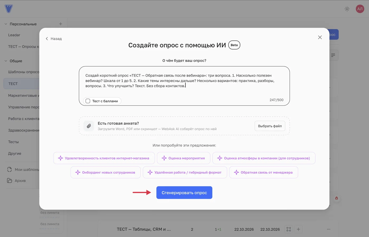Select the ТЕСТ folder in Общие

(21, 84)
